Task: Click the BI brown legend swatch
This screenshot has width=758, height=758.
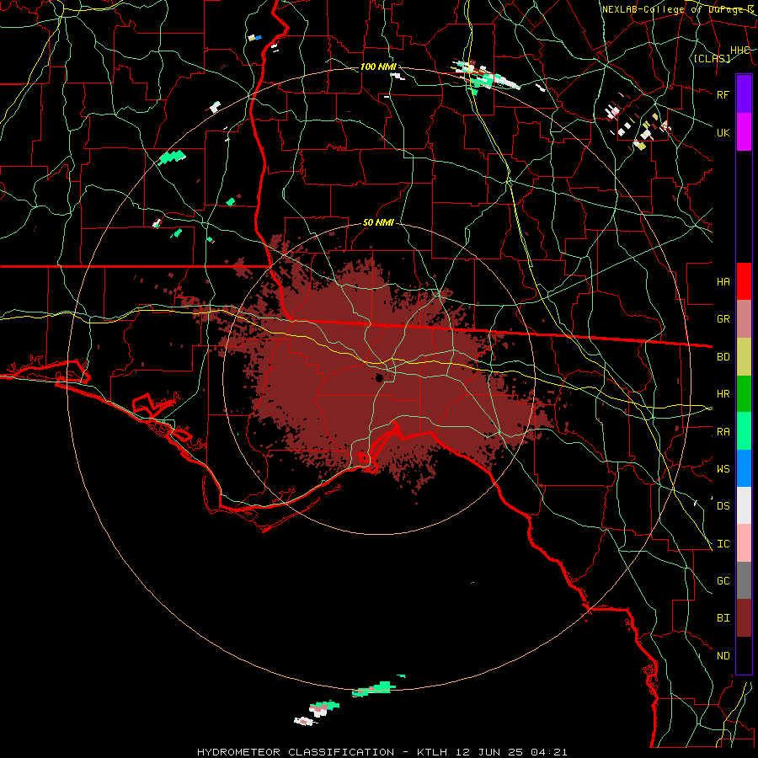Action: click(744, 618)
